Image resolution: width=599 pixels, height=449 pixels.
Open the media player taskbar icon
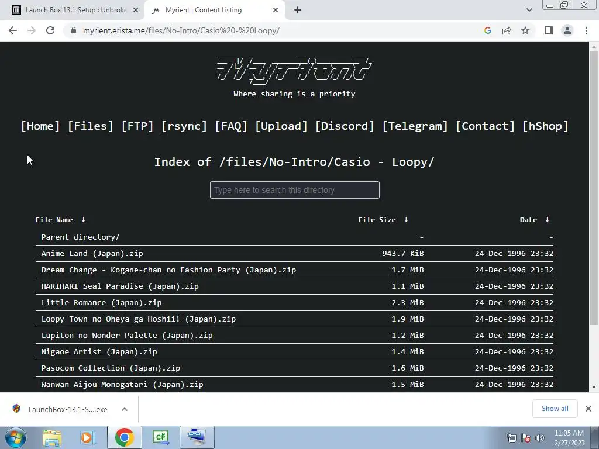[88, 437]
